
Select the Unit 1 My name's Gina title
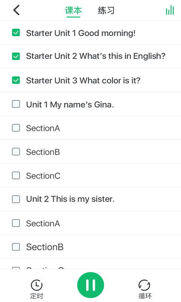70,105
